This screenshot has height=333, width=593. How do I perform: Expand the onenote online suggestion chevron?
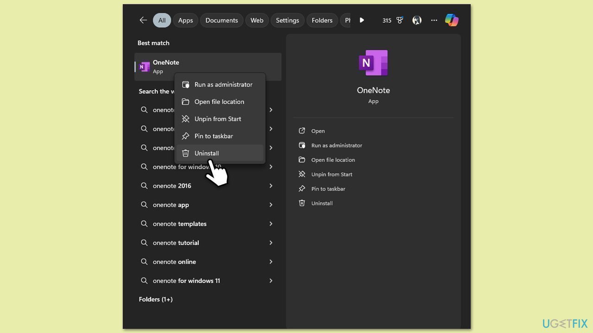tap(271, 262)
